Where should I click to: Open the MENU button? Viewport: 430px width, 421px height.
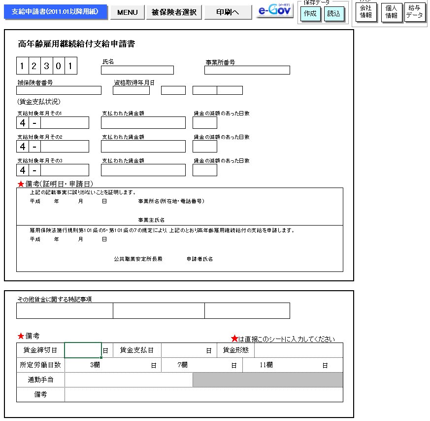tap(127, 12)
